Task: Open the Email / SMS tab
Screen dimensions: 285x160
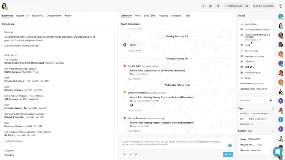Action: [150, 16]
